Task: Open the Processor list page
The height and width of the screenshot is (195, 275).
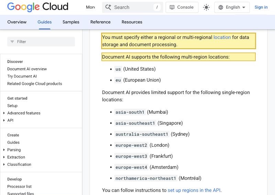Action: [19, 186]
